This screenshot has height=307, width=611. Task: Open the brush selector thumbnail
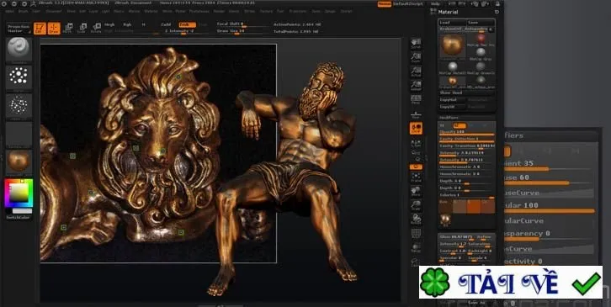(x=19, y=49)
